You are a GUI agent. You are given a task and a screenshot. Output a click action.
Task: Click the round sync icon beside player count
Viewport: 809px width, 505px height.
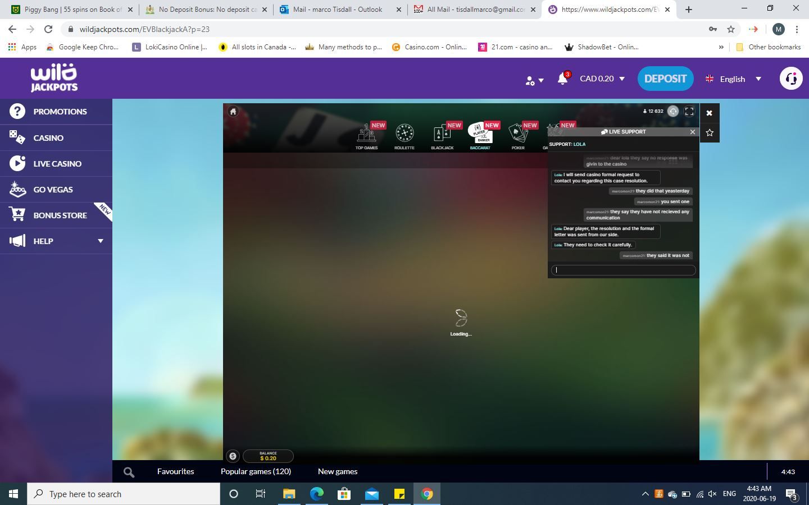673,111
